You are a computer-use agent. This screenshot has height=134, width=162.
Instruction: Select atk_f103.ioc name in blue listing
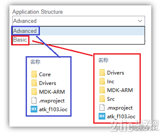(x=53, y=109)
